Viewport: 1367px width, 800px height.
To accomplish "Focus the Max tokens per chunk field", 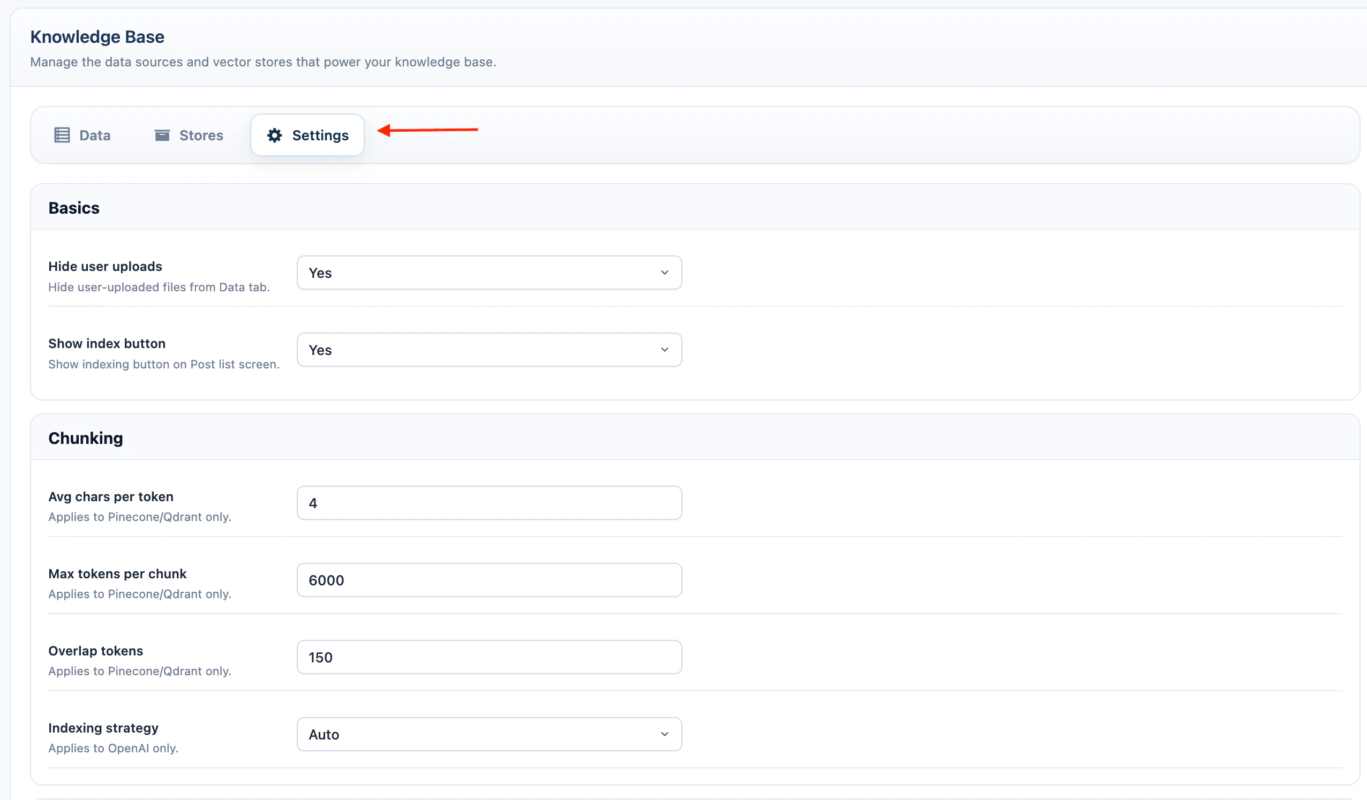I will (489, 580).
